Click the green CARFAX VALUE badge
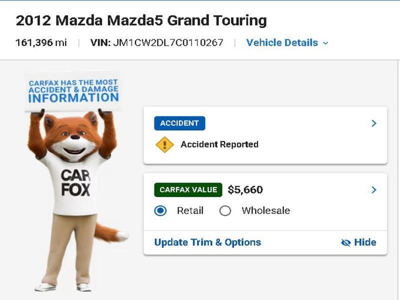This screenshot has width=400, height=300. tap(188, 190)
